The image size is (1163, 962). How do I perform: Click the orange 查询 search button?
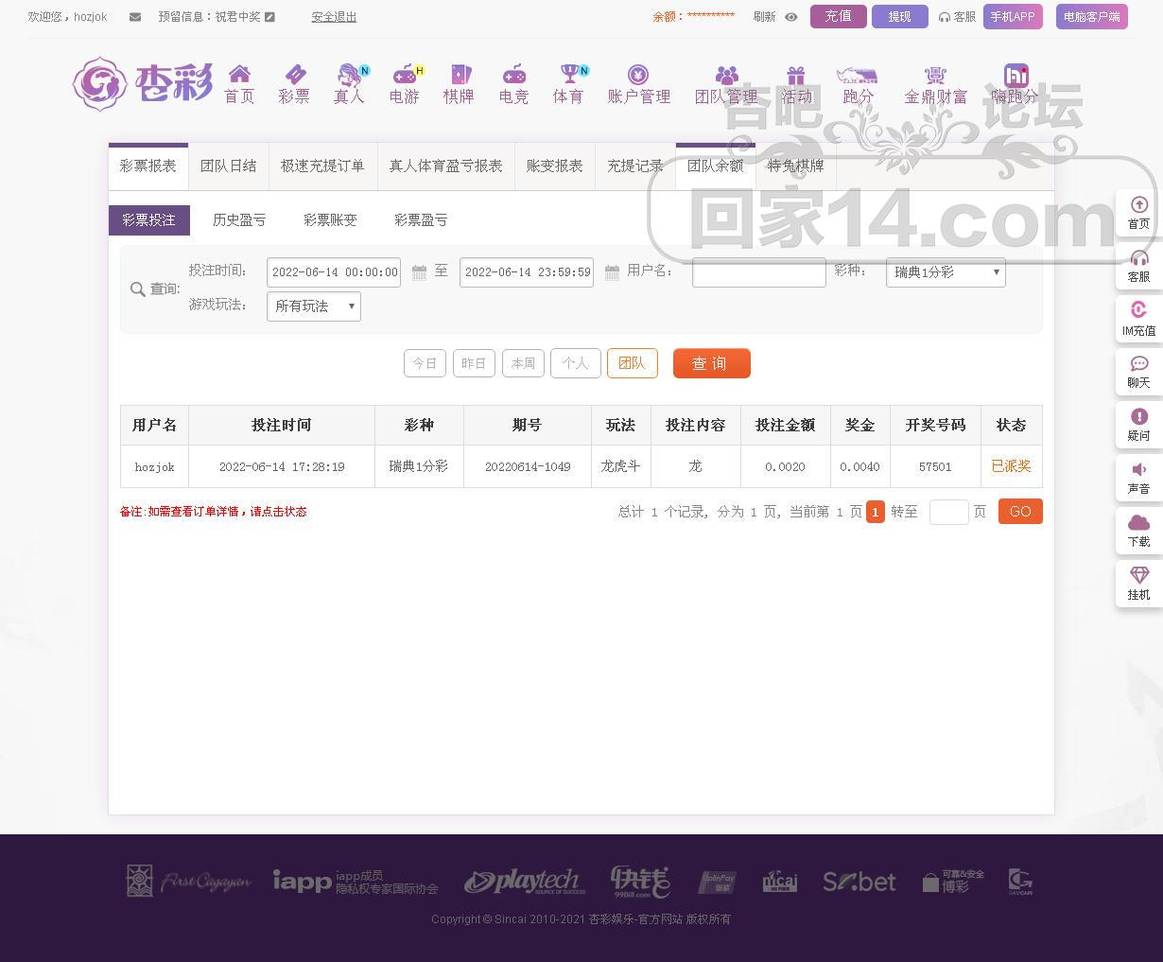point(711,363)
